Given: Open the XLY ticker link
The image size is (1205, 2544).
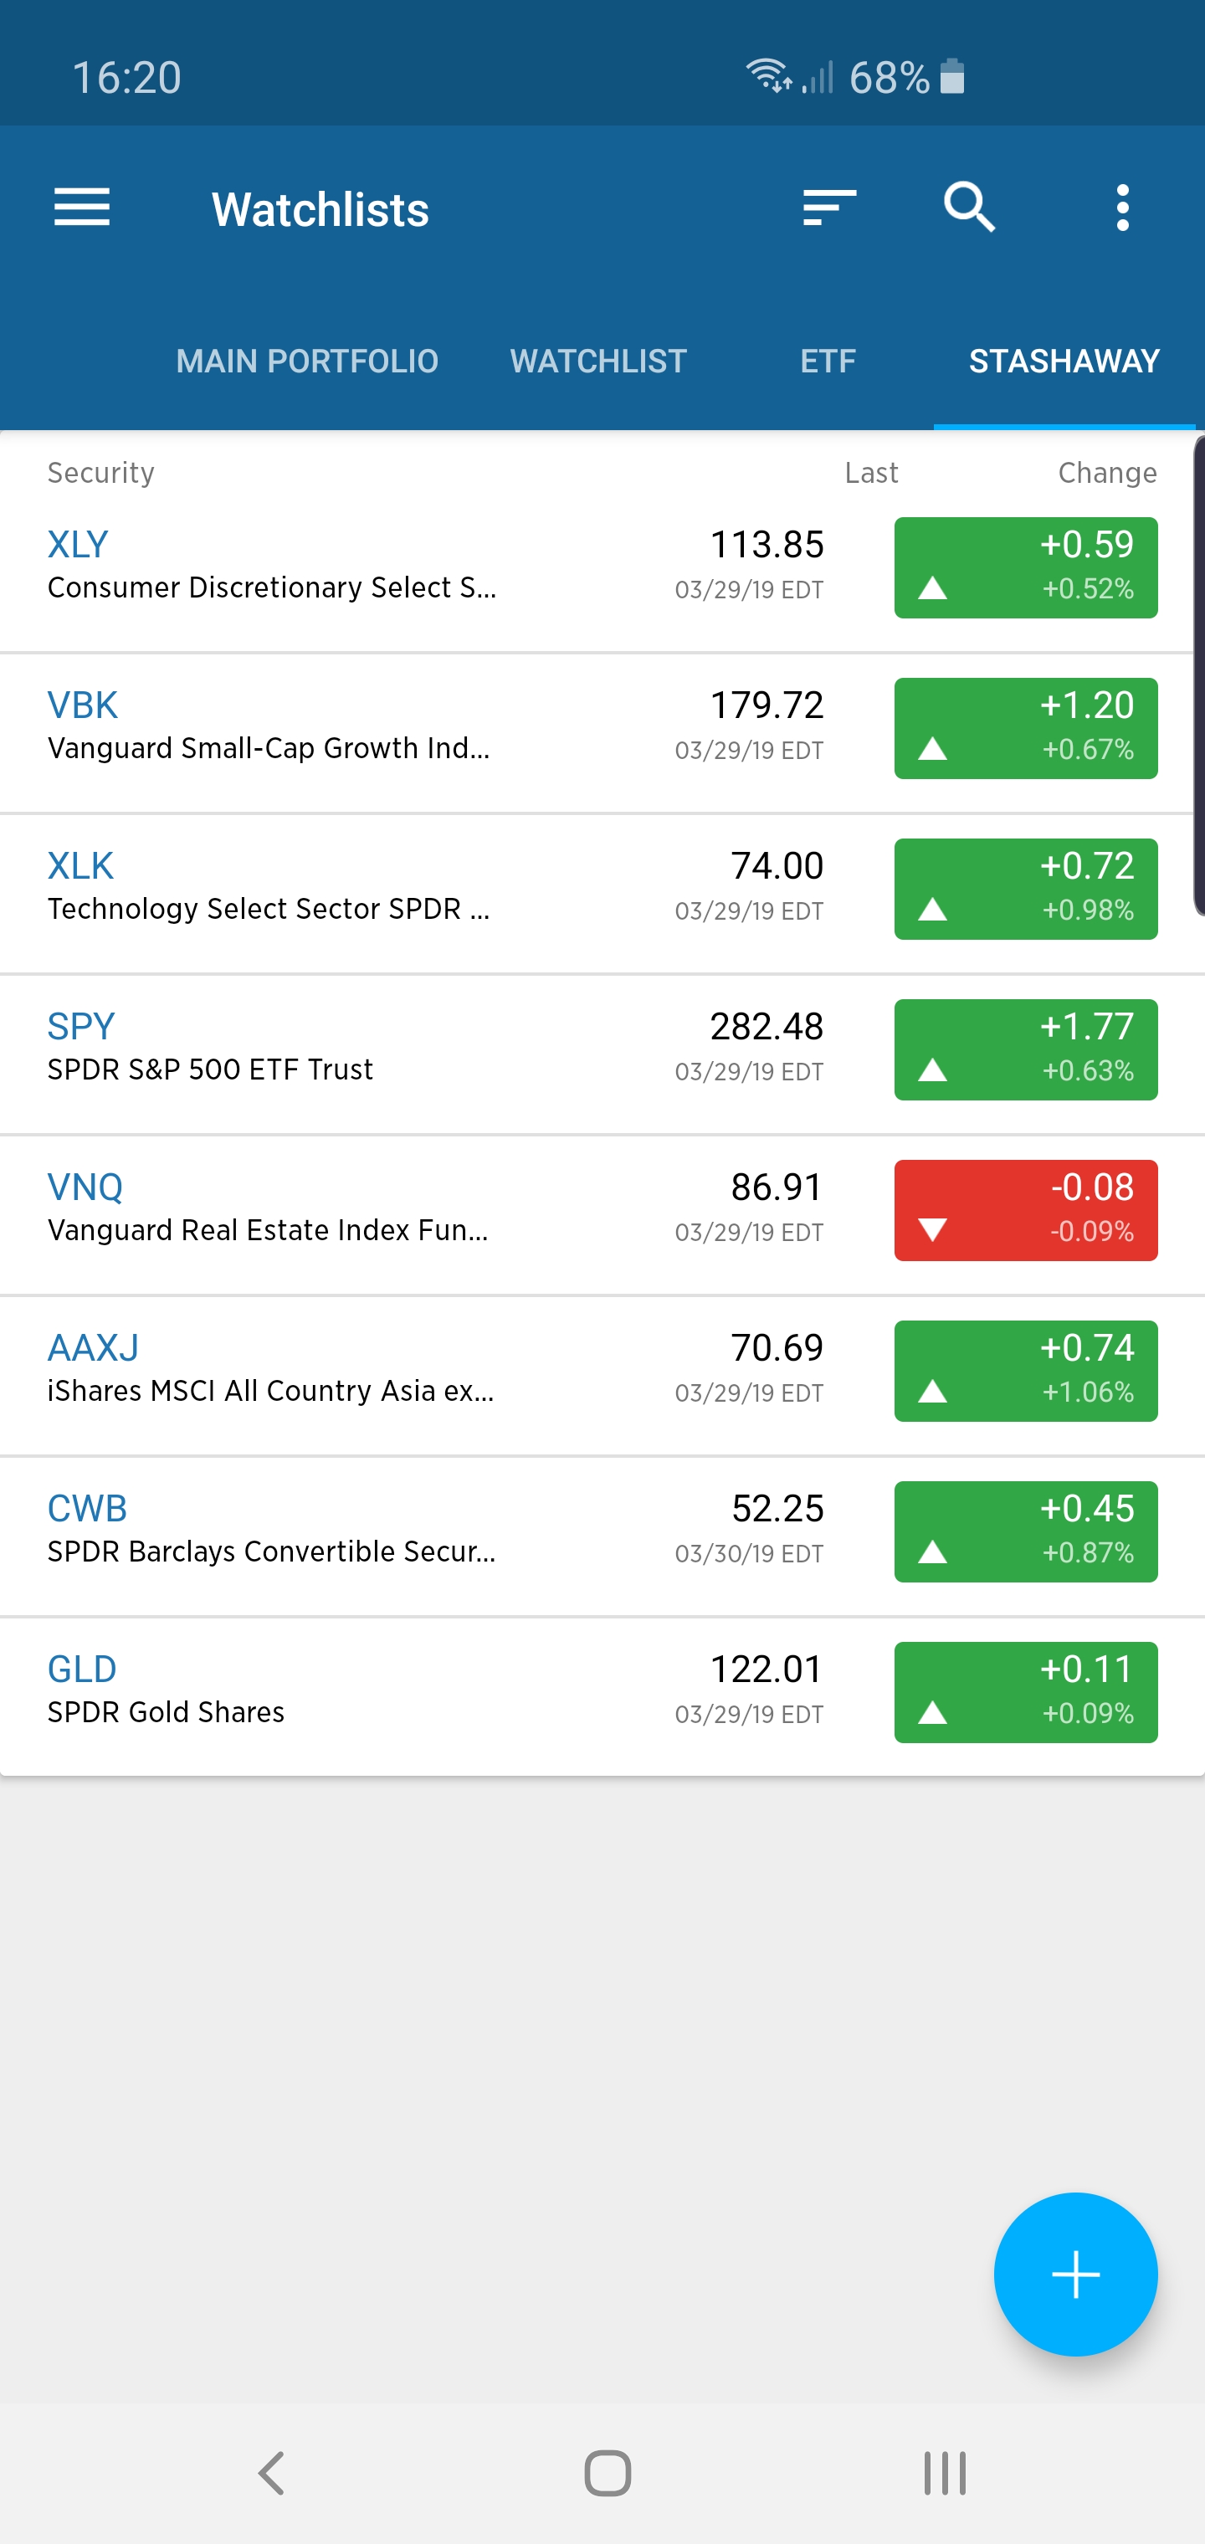Looking at the screenshot, I should [x=78, y=544].
